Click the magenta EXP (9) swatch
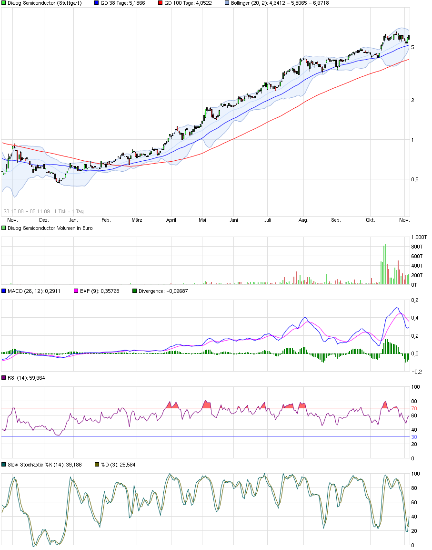Image resolution: width=432 pixels, height=550 pixels. tap(76, 291)
